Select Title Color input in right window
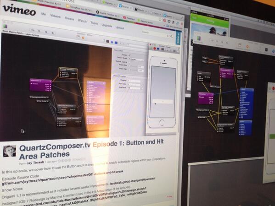This screenshot has width=275, height=206. point(202,117)
